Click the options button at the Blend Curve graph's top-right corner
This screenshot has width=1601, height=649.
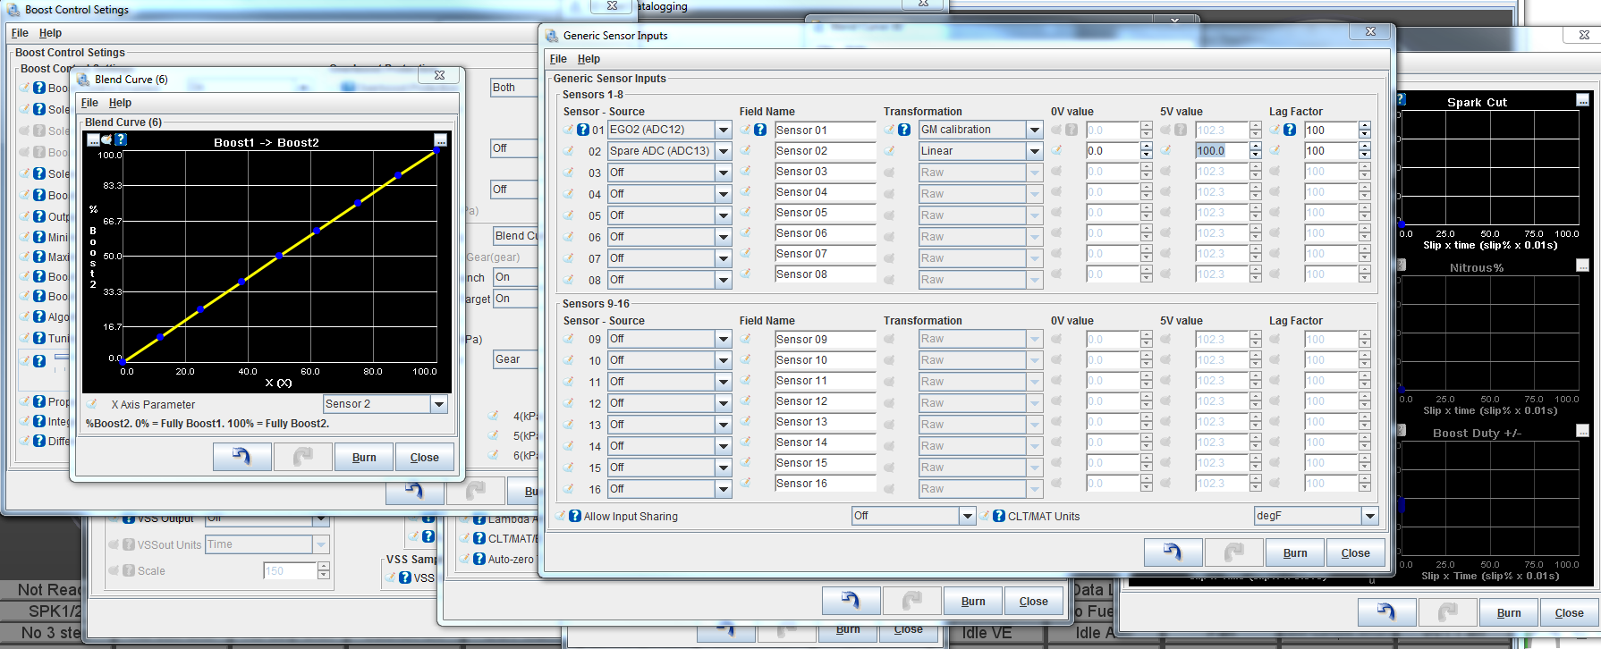[x=440, y=140]
